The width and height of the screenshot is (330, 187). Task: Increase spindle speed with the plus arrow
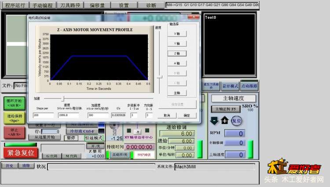click(224, 121)
